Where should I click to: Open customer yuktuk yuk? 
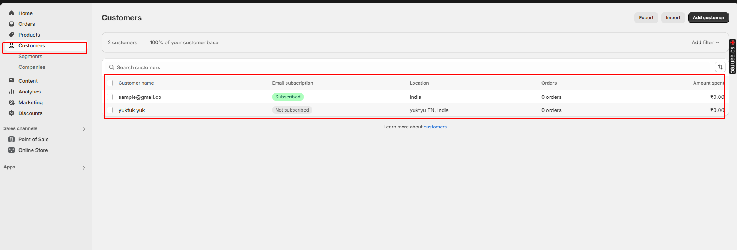(x=132, y=110)
